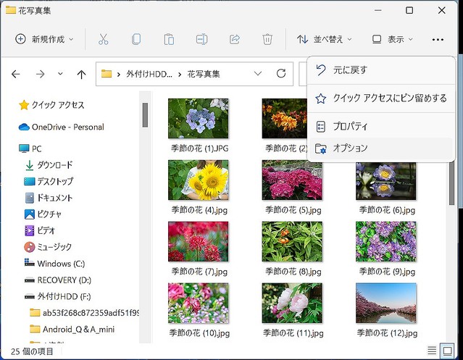Click the Share icon in toolbar
The image size is (463, 360).
(235, 39)
